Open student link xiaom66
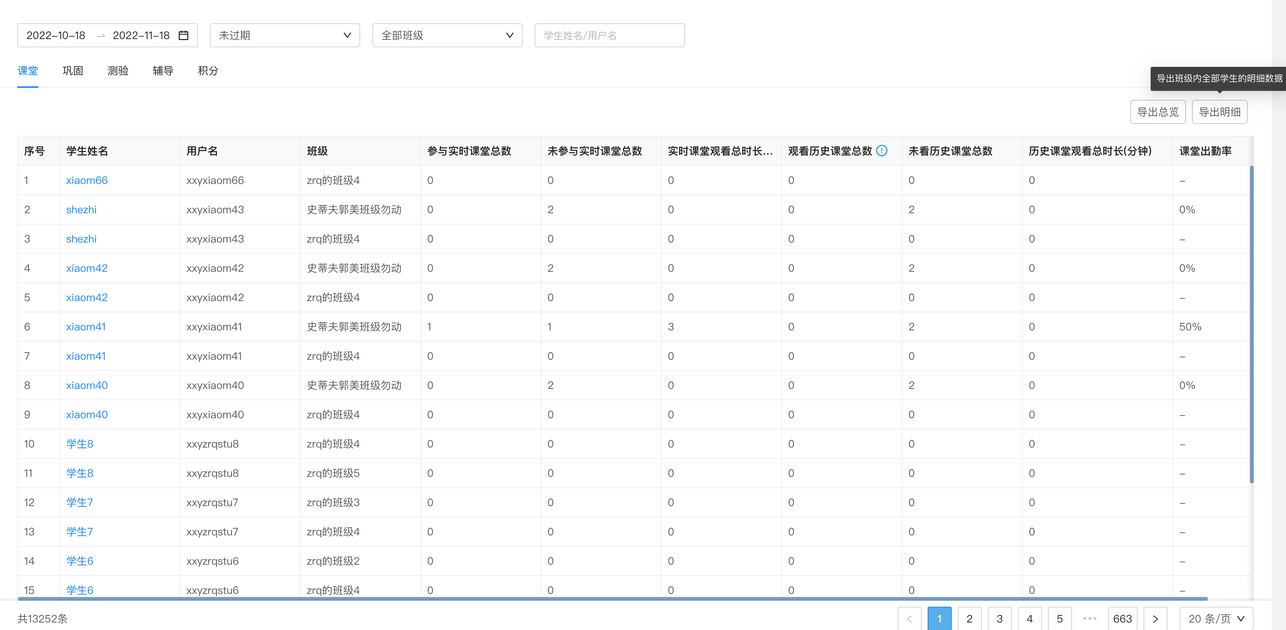The image size is (1286, 630). click(x=87, y=181)
